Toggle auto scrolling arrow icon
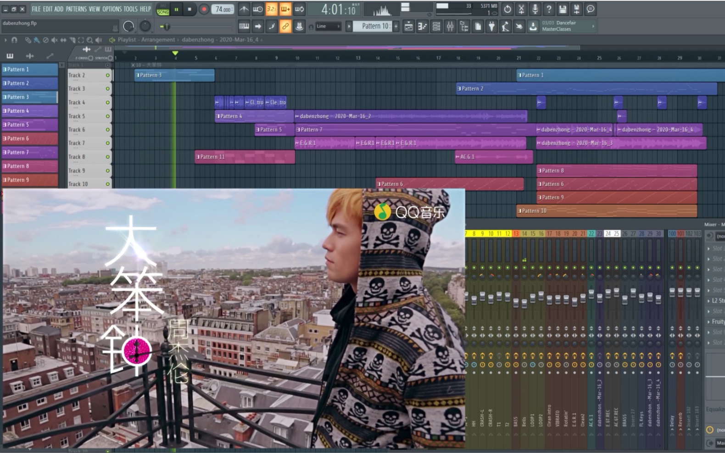This screenshot has height=453, width=725. coord(258,26)
